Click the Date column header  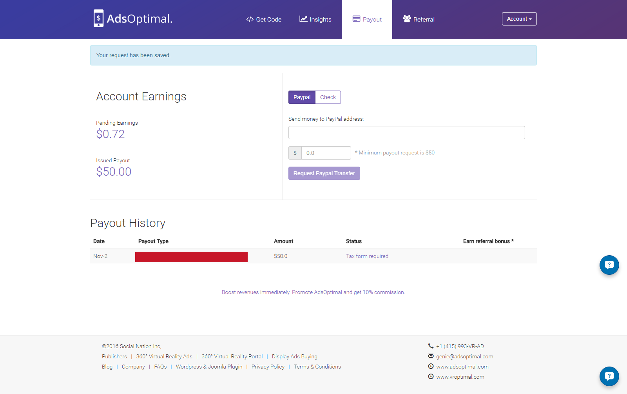click(99, 241)
